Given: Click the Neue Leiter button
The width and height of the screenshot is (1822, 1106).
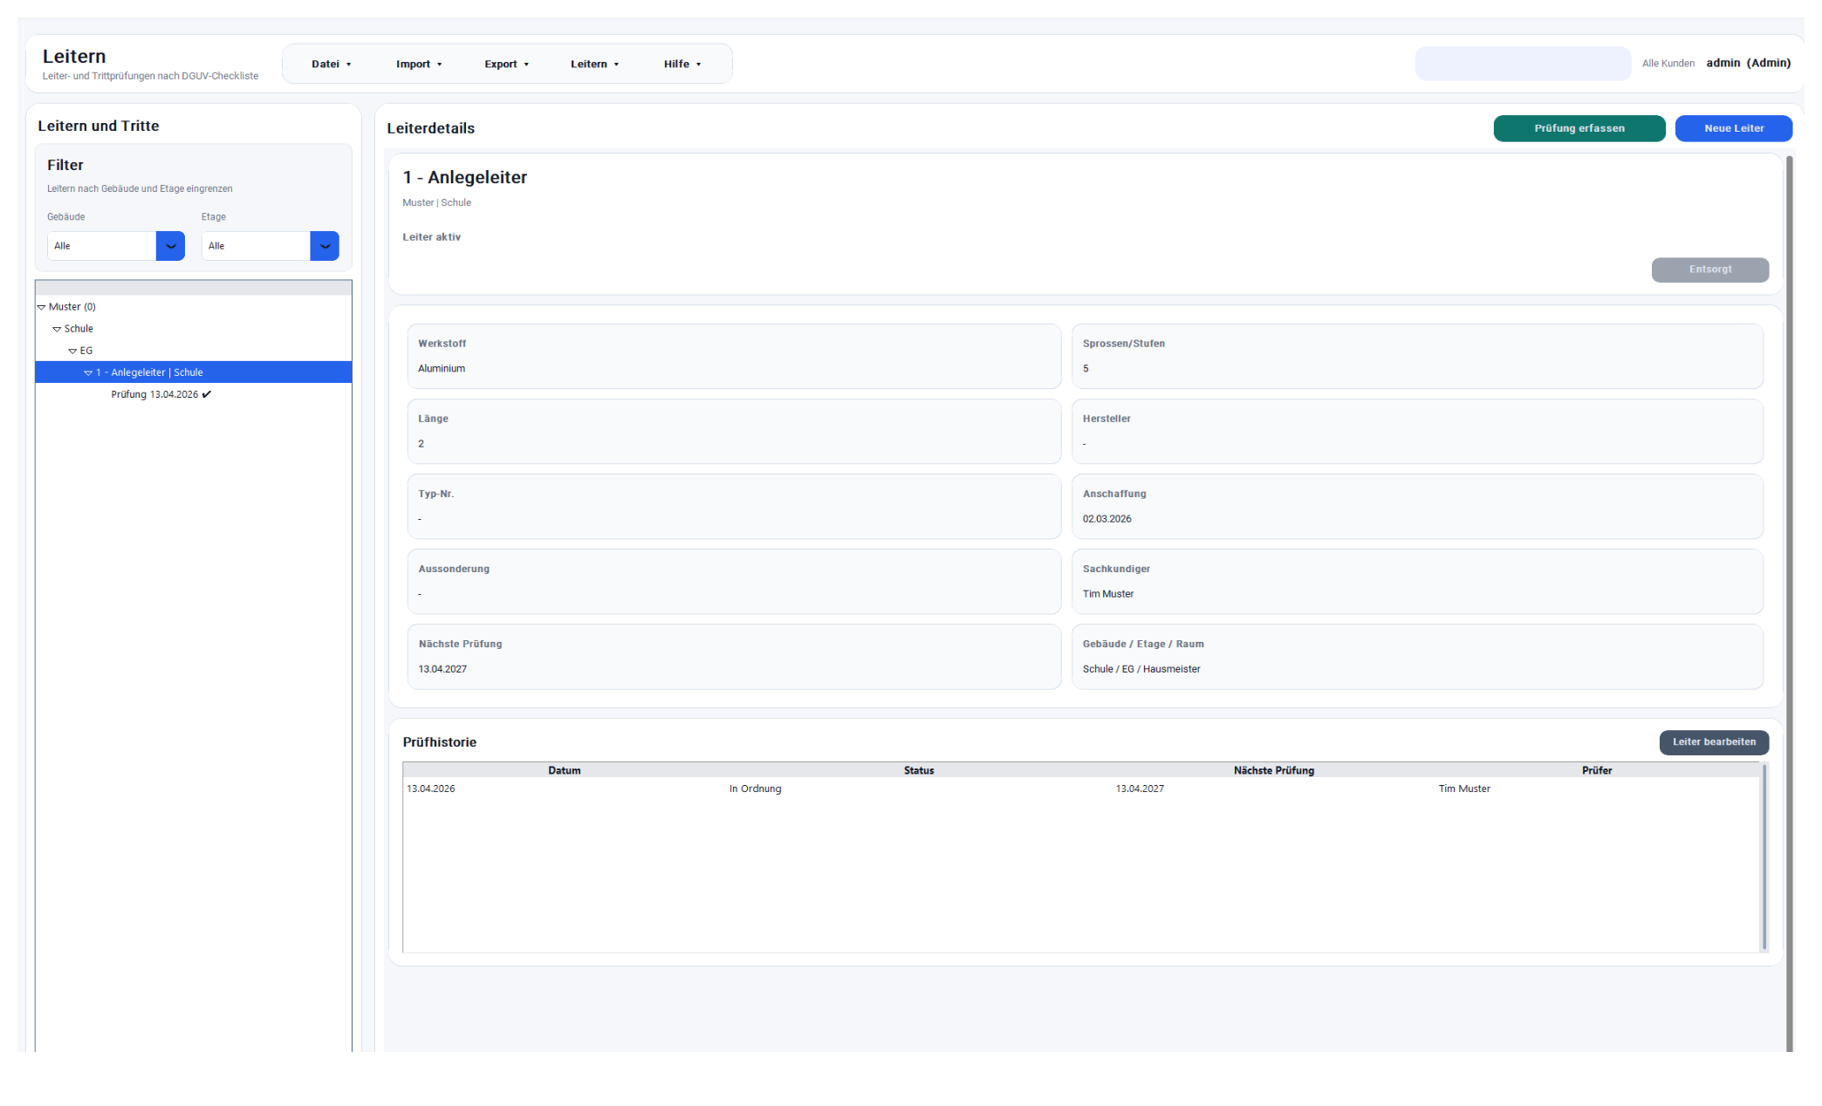Looking at the screenshot, I should pyautogui.click(x=1733, y=128).
